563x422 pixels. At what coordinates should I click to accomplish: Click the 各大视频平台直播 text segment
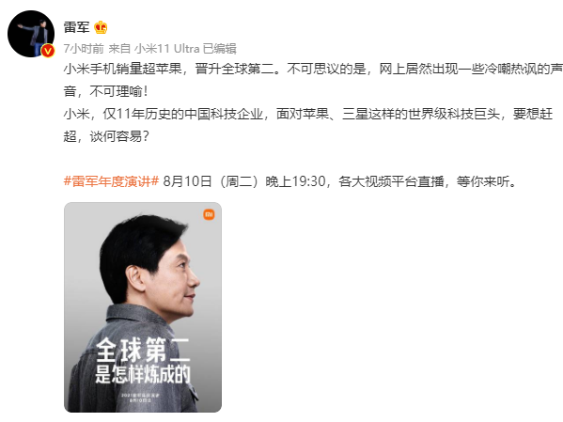391,181
